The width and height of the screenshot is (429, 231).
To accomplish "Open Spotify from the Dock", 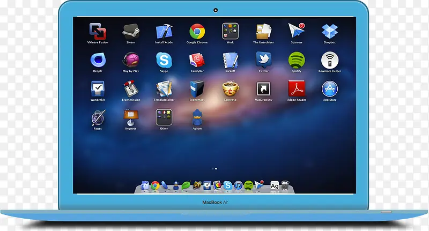I will tap(248, 185).
